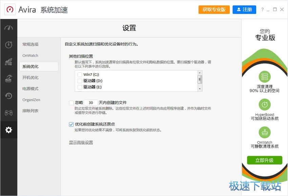Tick the Win7 (C:) drive checkbox

click(x=80, y=75)
